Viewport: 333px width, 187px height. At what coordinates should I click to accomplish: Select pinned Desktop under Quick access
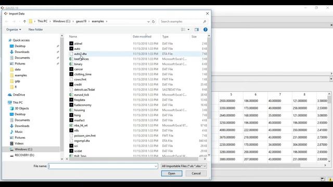click(x=20, y=46)
